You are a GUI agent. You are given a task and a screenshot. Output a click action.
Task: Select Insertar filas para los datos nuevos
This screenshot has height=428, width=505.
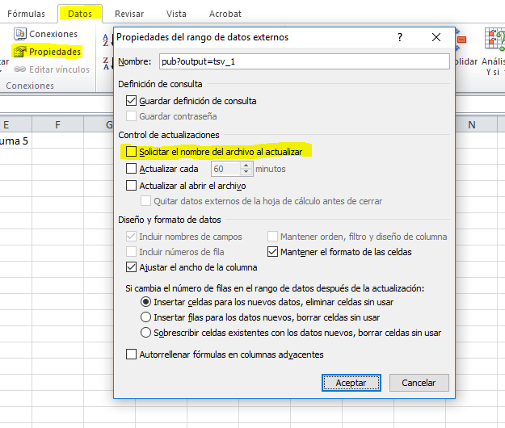[x=146, y=317]
